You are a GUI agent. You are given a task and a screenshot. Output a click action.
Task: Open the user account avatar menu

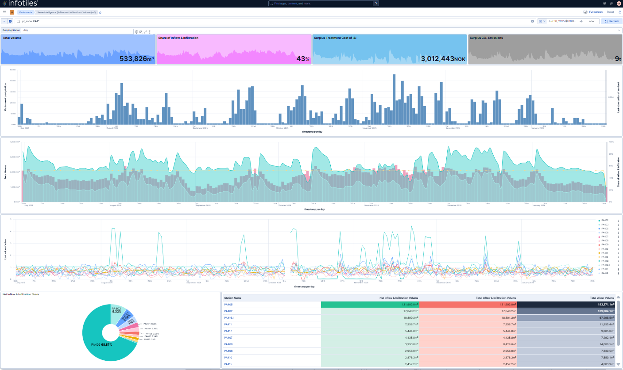(x=619, y=4)
